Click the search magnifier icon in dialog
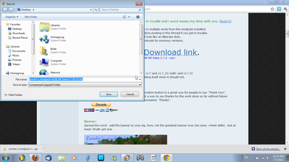The width and height of the screenshot is (289, 162). coord(140,10)
